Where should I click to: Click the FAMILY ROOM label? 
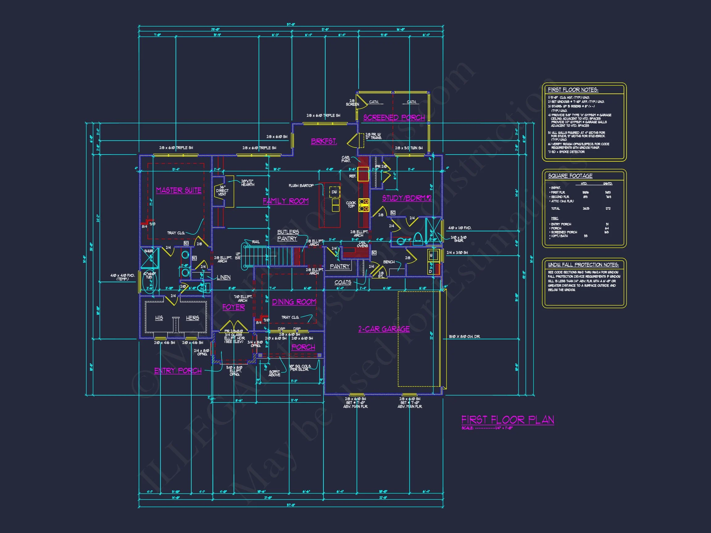(x=285, y=201)
